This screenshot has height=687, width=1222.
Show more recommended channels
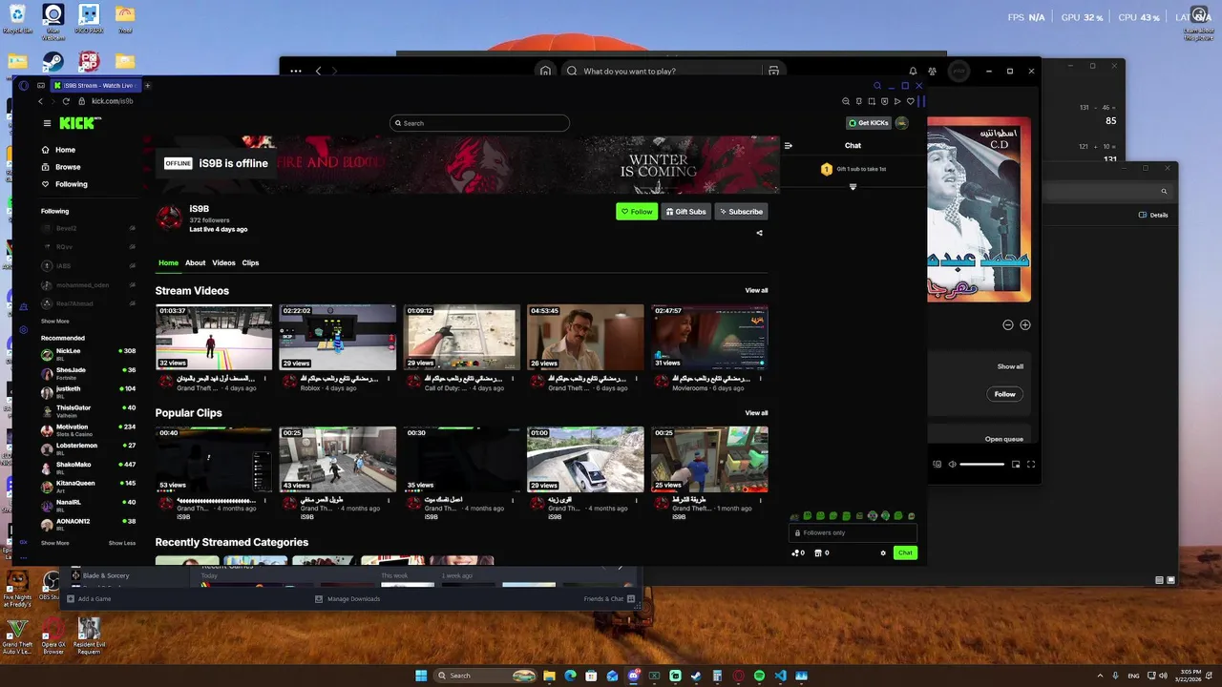(x=54, y=543)
